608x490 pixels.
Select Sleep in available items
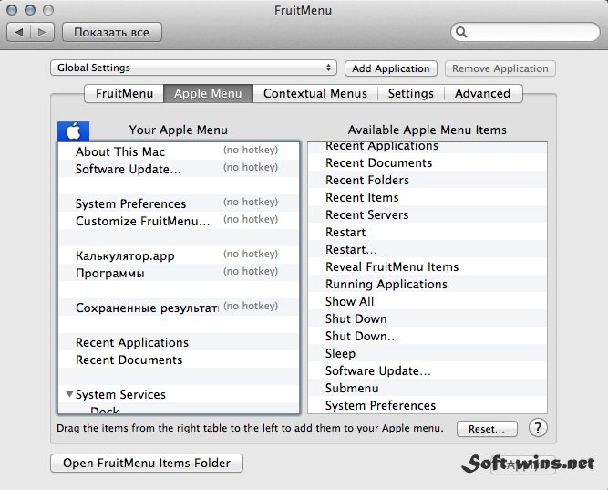coord(428,353)
